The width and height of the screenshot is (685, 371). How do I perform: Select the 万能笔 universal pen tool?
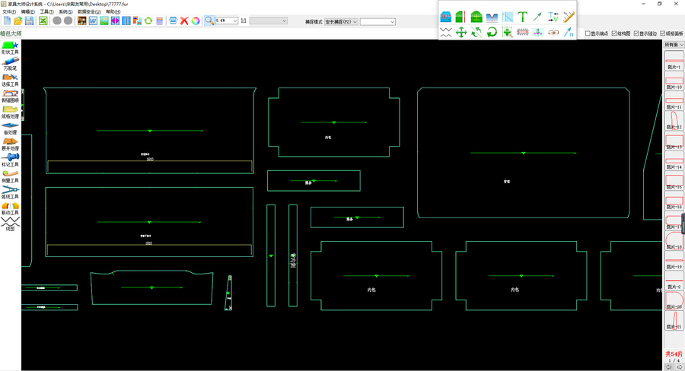coord(10,64)
